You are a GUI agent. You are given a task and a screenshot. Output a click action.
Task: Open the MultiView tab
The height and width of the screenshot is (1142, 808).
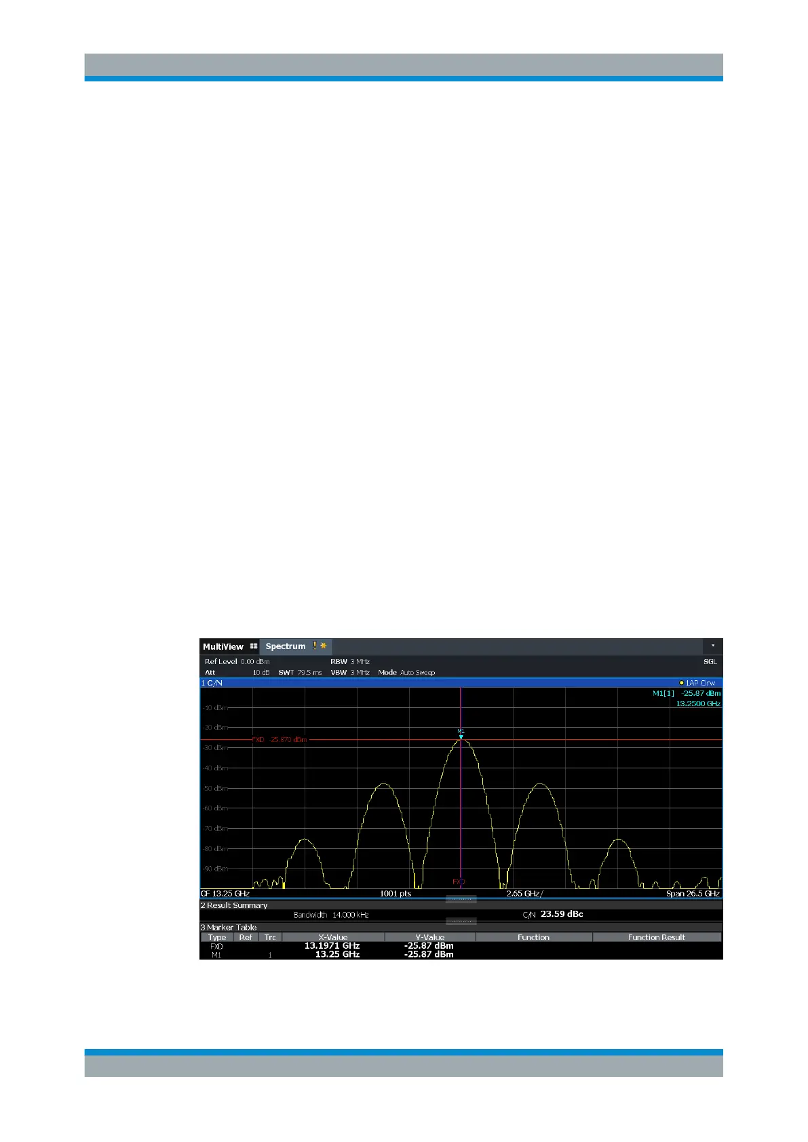click(x=223, y=646)
